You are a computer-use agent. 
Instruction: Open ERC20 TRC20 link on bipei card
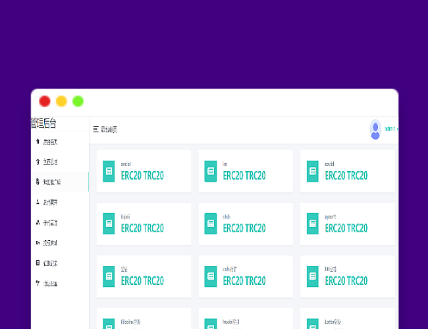click(142, 228)
